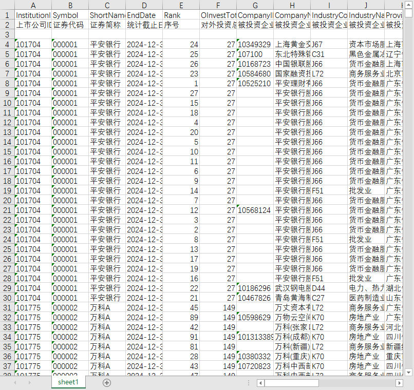The width and height of the screenshot is (414, 390).
Task: Click the horizontal scrollbar left arrow
Action: click(x=260, y=383)
